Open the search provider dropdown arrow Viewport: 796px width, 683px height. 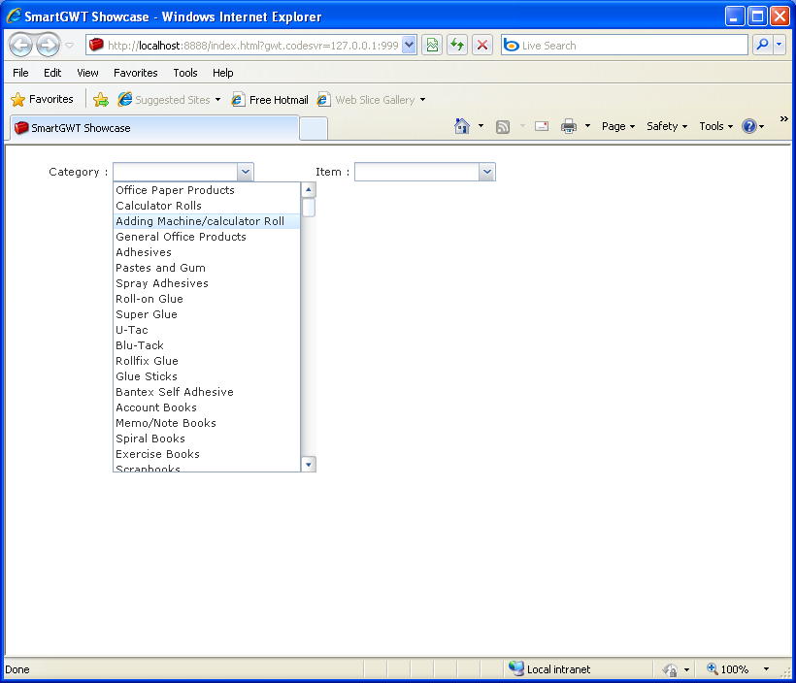[x=779, y=46]
